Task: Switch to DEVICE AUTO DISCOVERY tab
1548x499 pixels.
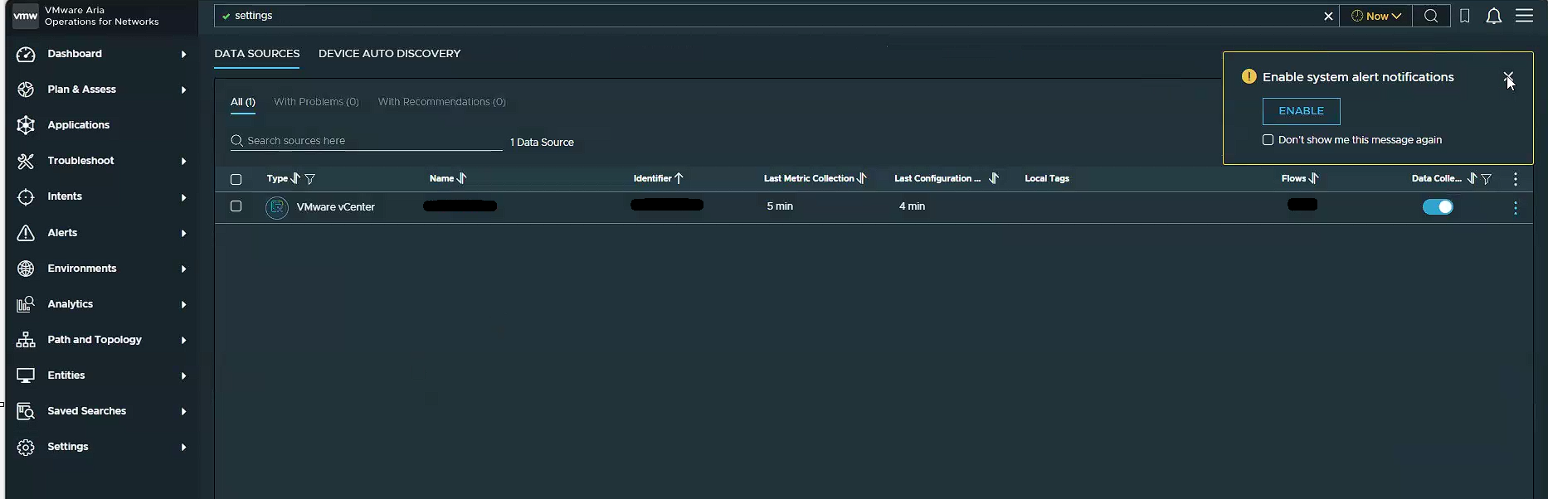Action: point(389,54)
